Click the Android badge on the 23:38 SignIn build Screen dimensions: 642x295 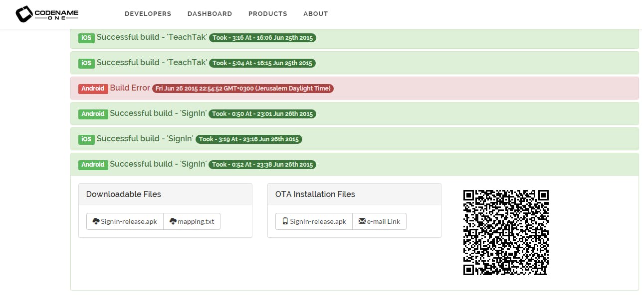pos(93,165)
